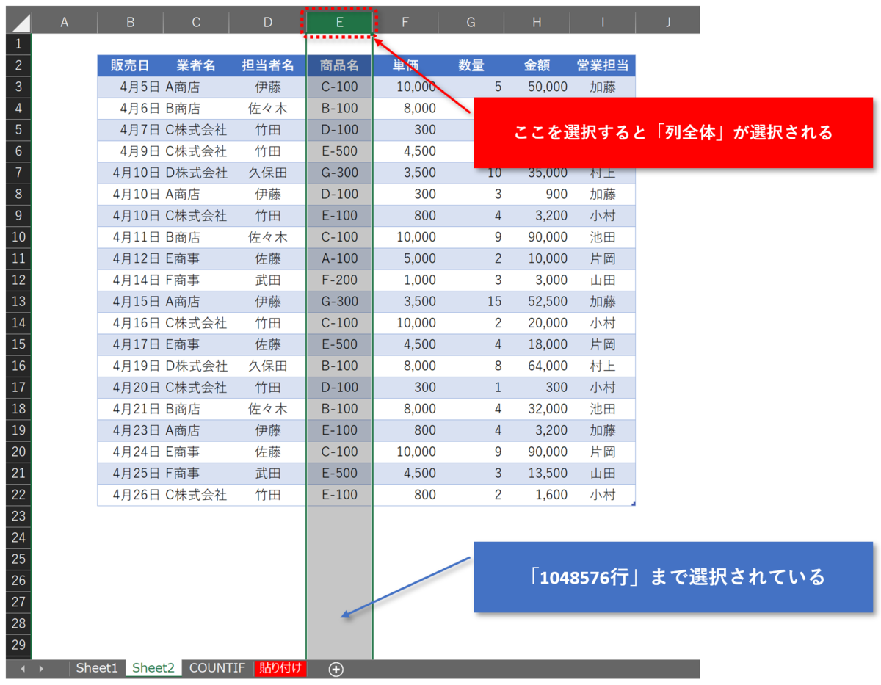Select the column A header

coord(64,21)
